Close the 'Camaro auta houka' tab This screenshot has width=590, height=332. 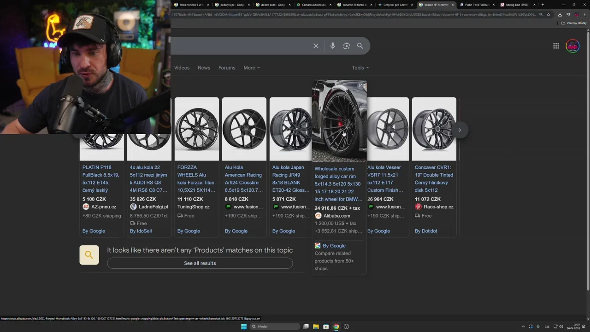pyautogui.click(x=330, y=5)
